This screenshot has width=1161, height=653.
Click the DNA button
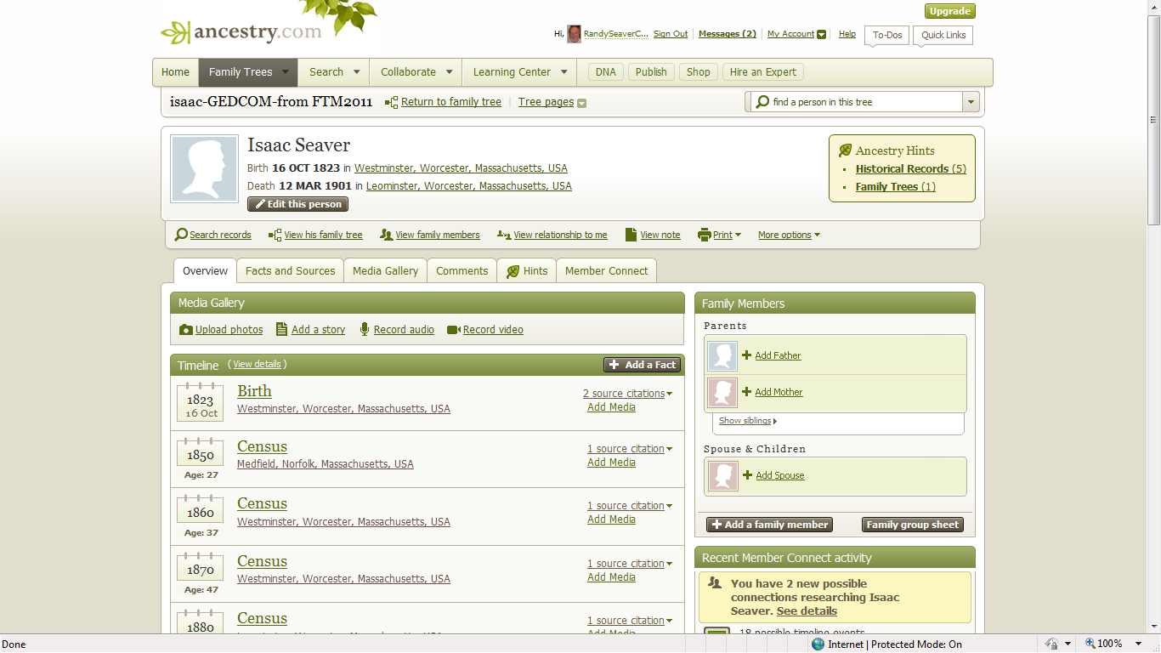(606, 72)
